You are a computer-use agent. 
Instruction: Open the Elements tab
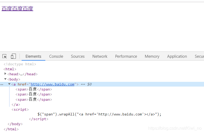click(x=33, y=56)
